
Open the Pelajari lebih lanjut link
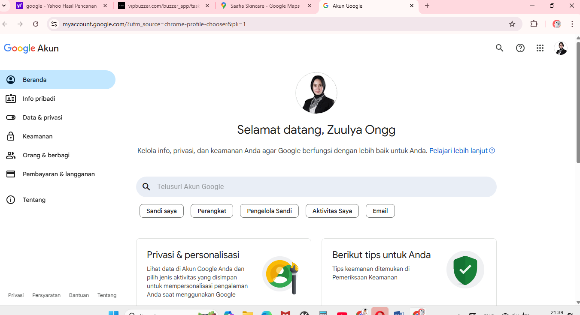point(462,150)
